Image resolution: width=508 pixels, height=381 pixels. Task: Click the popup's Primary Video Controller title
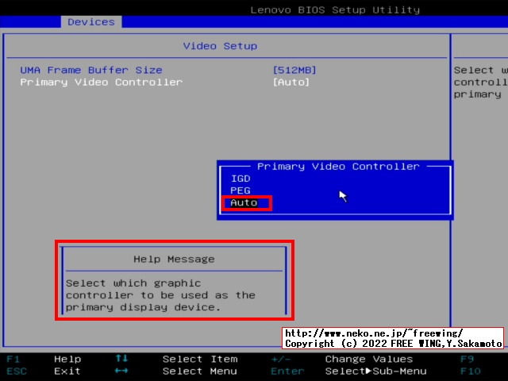click(338, 166)
